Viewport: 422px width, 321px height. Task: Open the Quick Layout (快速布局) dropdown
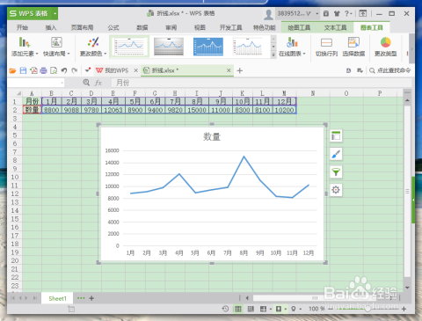(56, 47)
